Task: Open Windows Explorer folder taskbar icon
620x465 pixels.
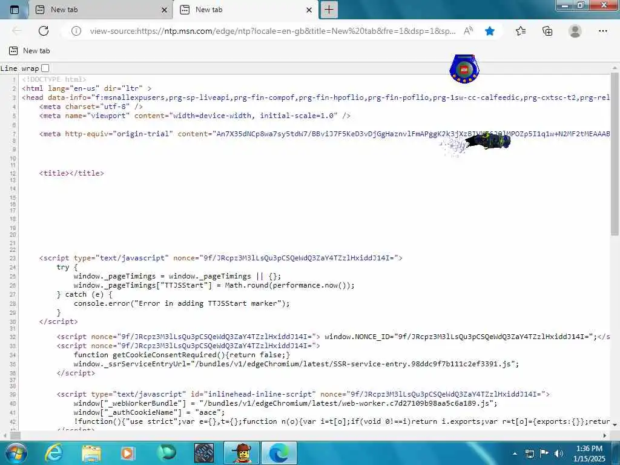Action: coord(91,453)
